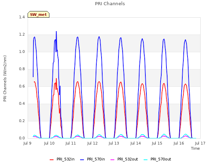This screenshot has width=221, height=166.
Task: Select the Jul 15 x-axis label
Action: [157, 143]
